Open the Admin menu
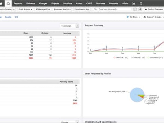 (x=125, y=4)
